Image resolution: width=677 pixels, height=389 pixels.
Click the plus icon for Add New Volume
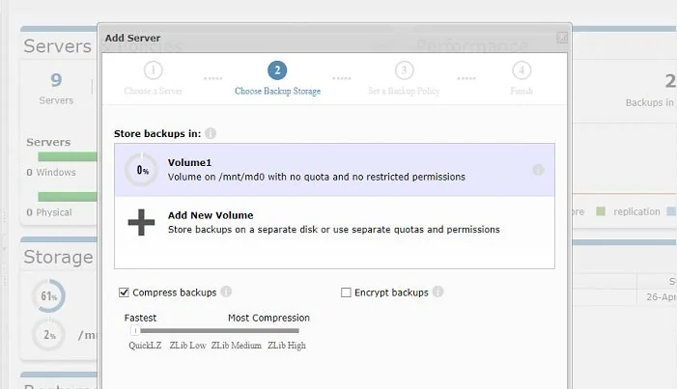[x=141, y=222]
